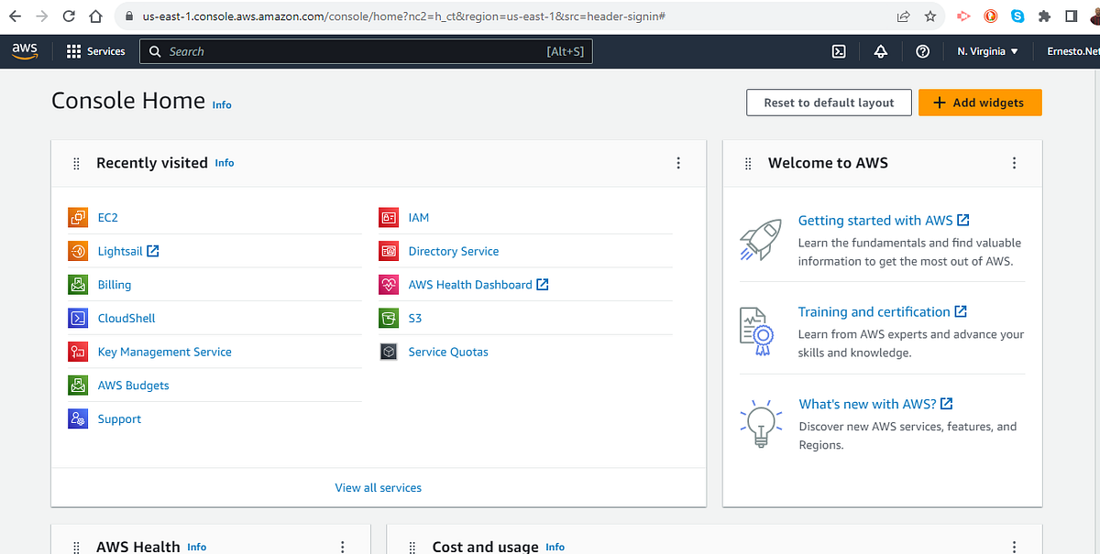Click the Add widgets button

pos(980,103)
